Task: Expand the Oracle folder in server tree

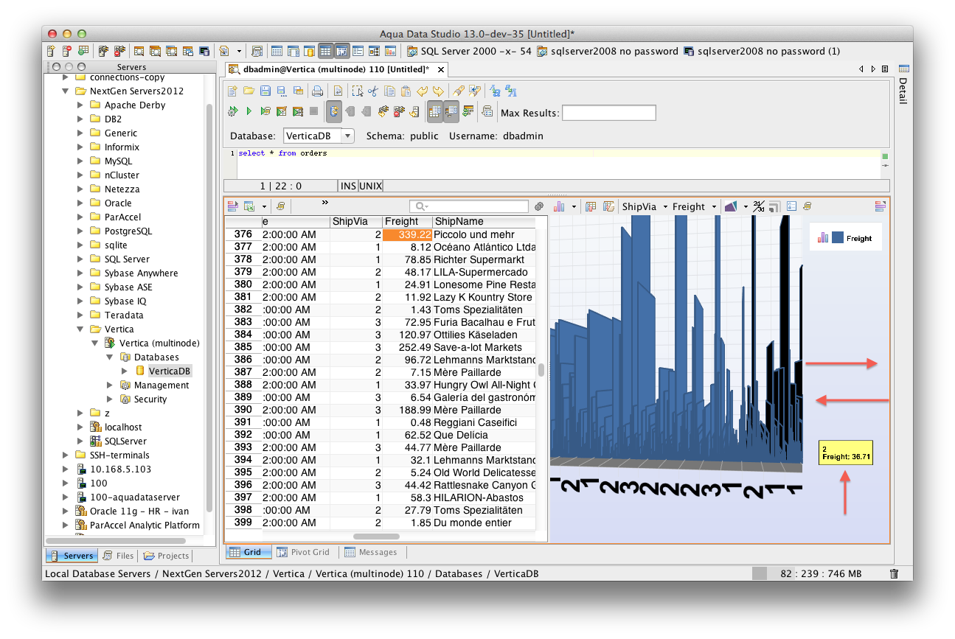Action: [x=80, y=203]
